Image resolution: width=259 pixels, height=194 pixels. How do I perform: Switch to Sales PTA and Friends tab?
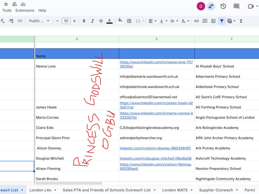click(x=106, y=190)
